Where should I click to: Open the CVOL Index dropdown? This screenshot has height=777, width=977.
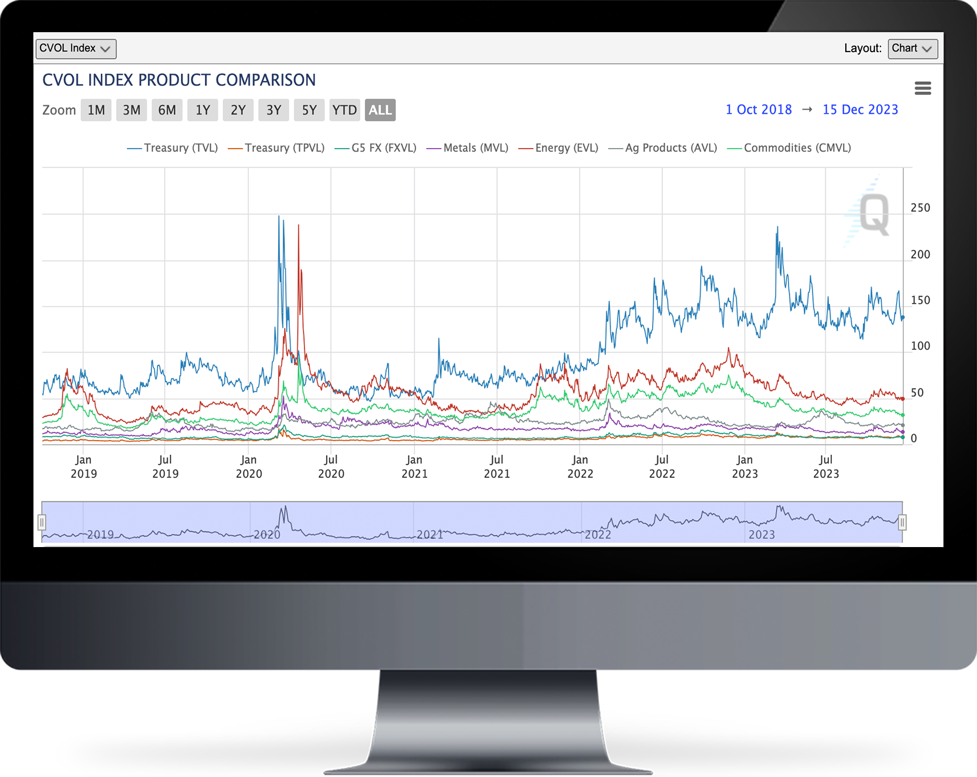click(x=76, y=49)
